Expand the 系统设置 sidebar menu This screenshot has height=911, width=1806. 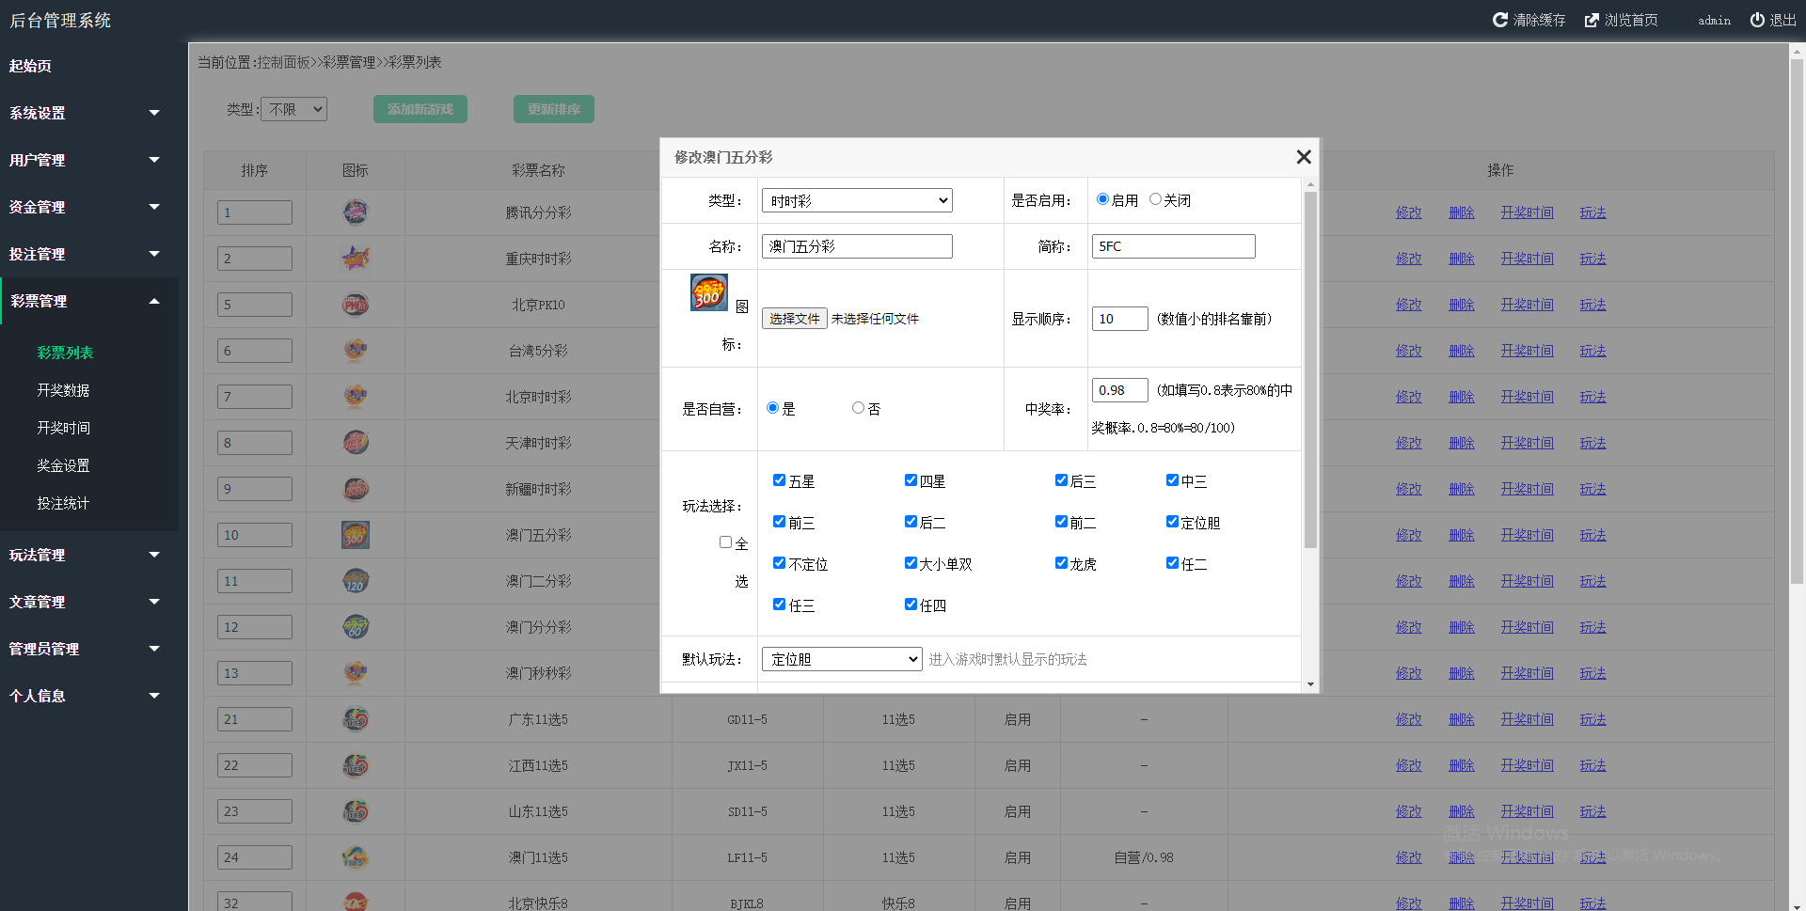tap(85, 113)
